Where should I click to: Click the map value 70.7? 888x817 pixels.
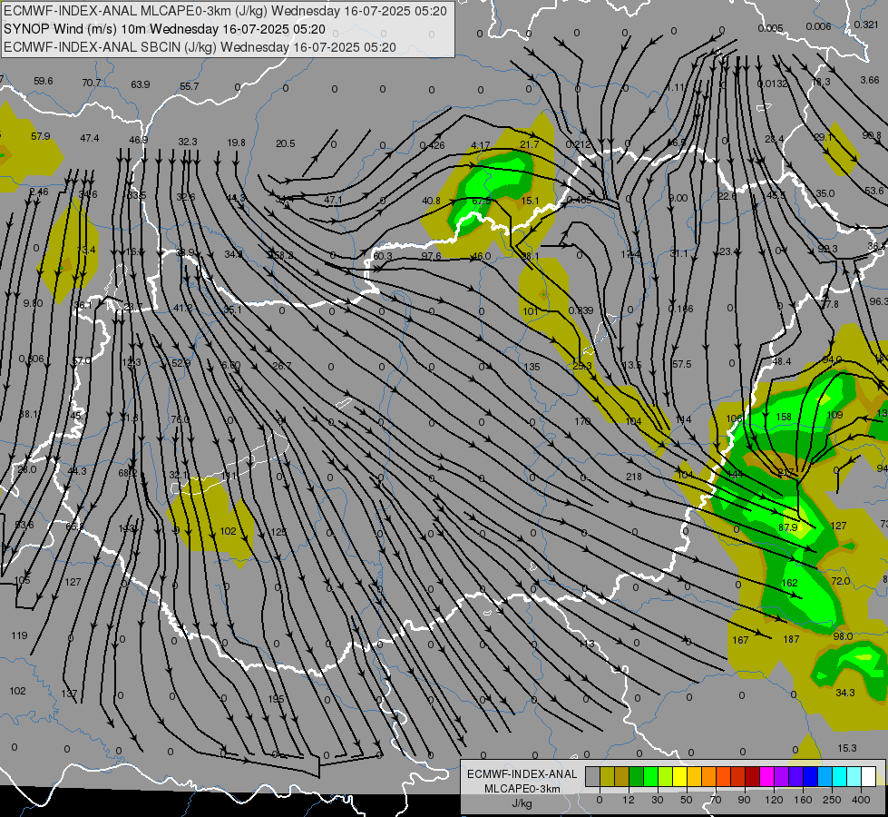92,83
